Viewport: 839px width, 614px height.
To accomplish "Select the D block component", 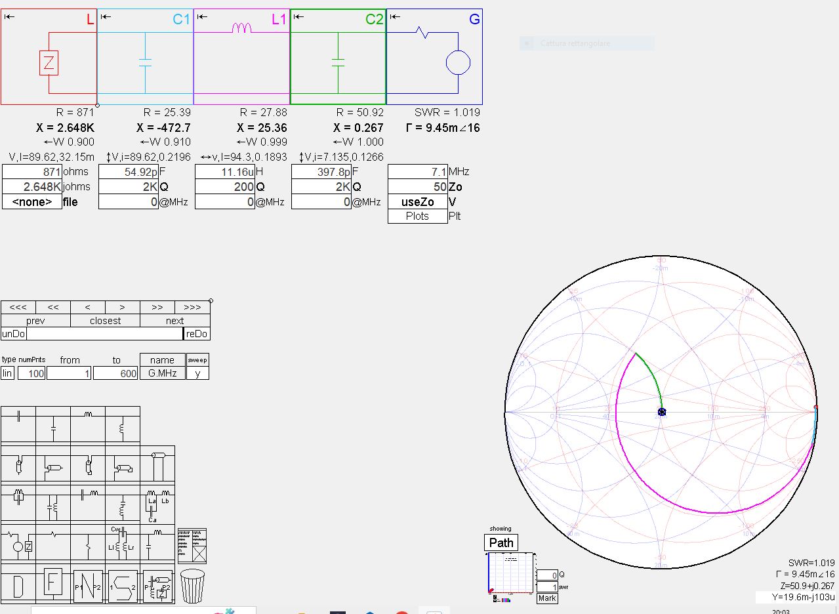I will [x=18, y=584].
